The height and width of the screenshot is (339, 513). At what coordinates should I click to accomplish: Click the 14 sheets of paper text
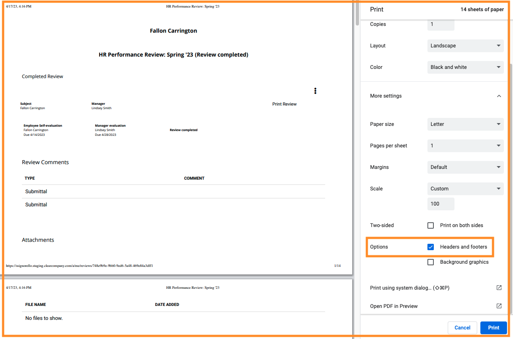click(482, 10)
